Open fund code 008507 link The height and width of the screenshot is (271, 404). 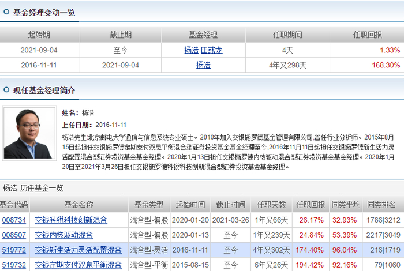(x=14, y=235)
